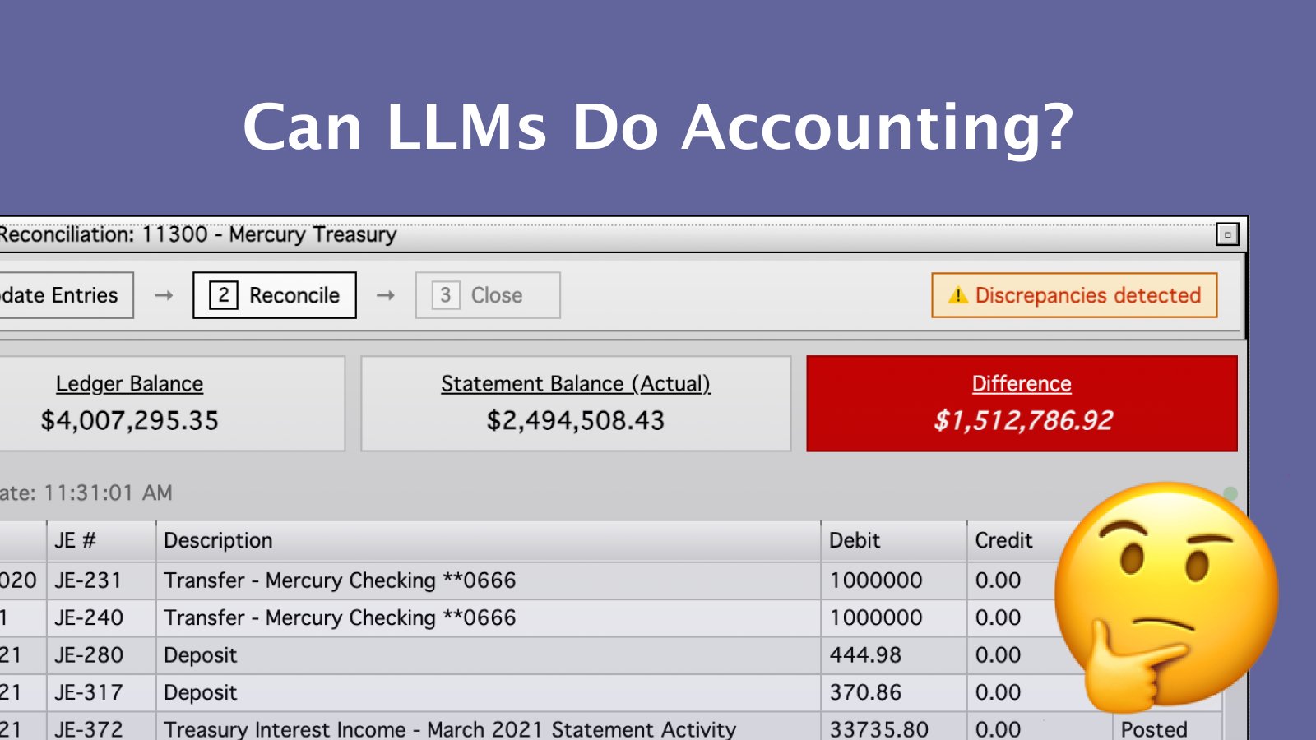Select the Reconcile step
Image resolution: width=1316 pixels, height=740 pixels.
point(275,295)
